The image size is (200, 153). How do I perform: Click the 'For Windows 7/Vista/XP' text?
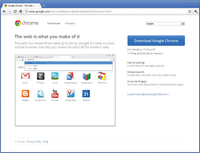click(x=141, y=49)
